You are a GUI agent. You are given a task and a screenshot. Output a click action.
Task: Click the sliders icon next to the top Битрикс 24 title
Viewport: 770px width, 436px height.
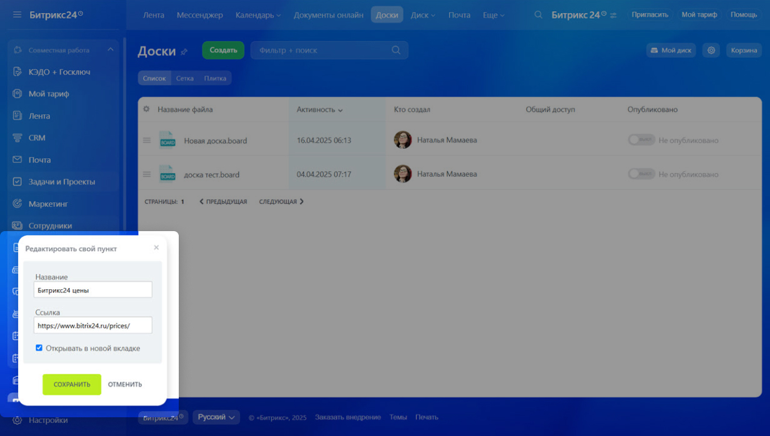pos(613,15)
